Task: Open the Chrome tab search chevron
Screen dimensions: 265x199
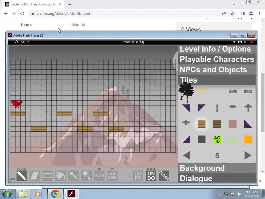Action: click(234, 4)
